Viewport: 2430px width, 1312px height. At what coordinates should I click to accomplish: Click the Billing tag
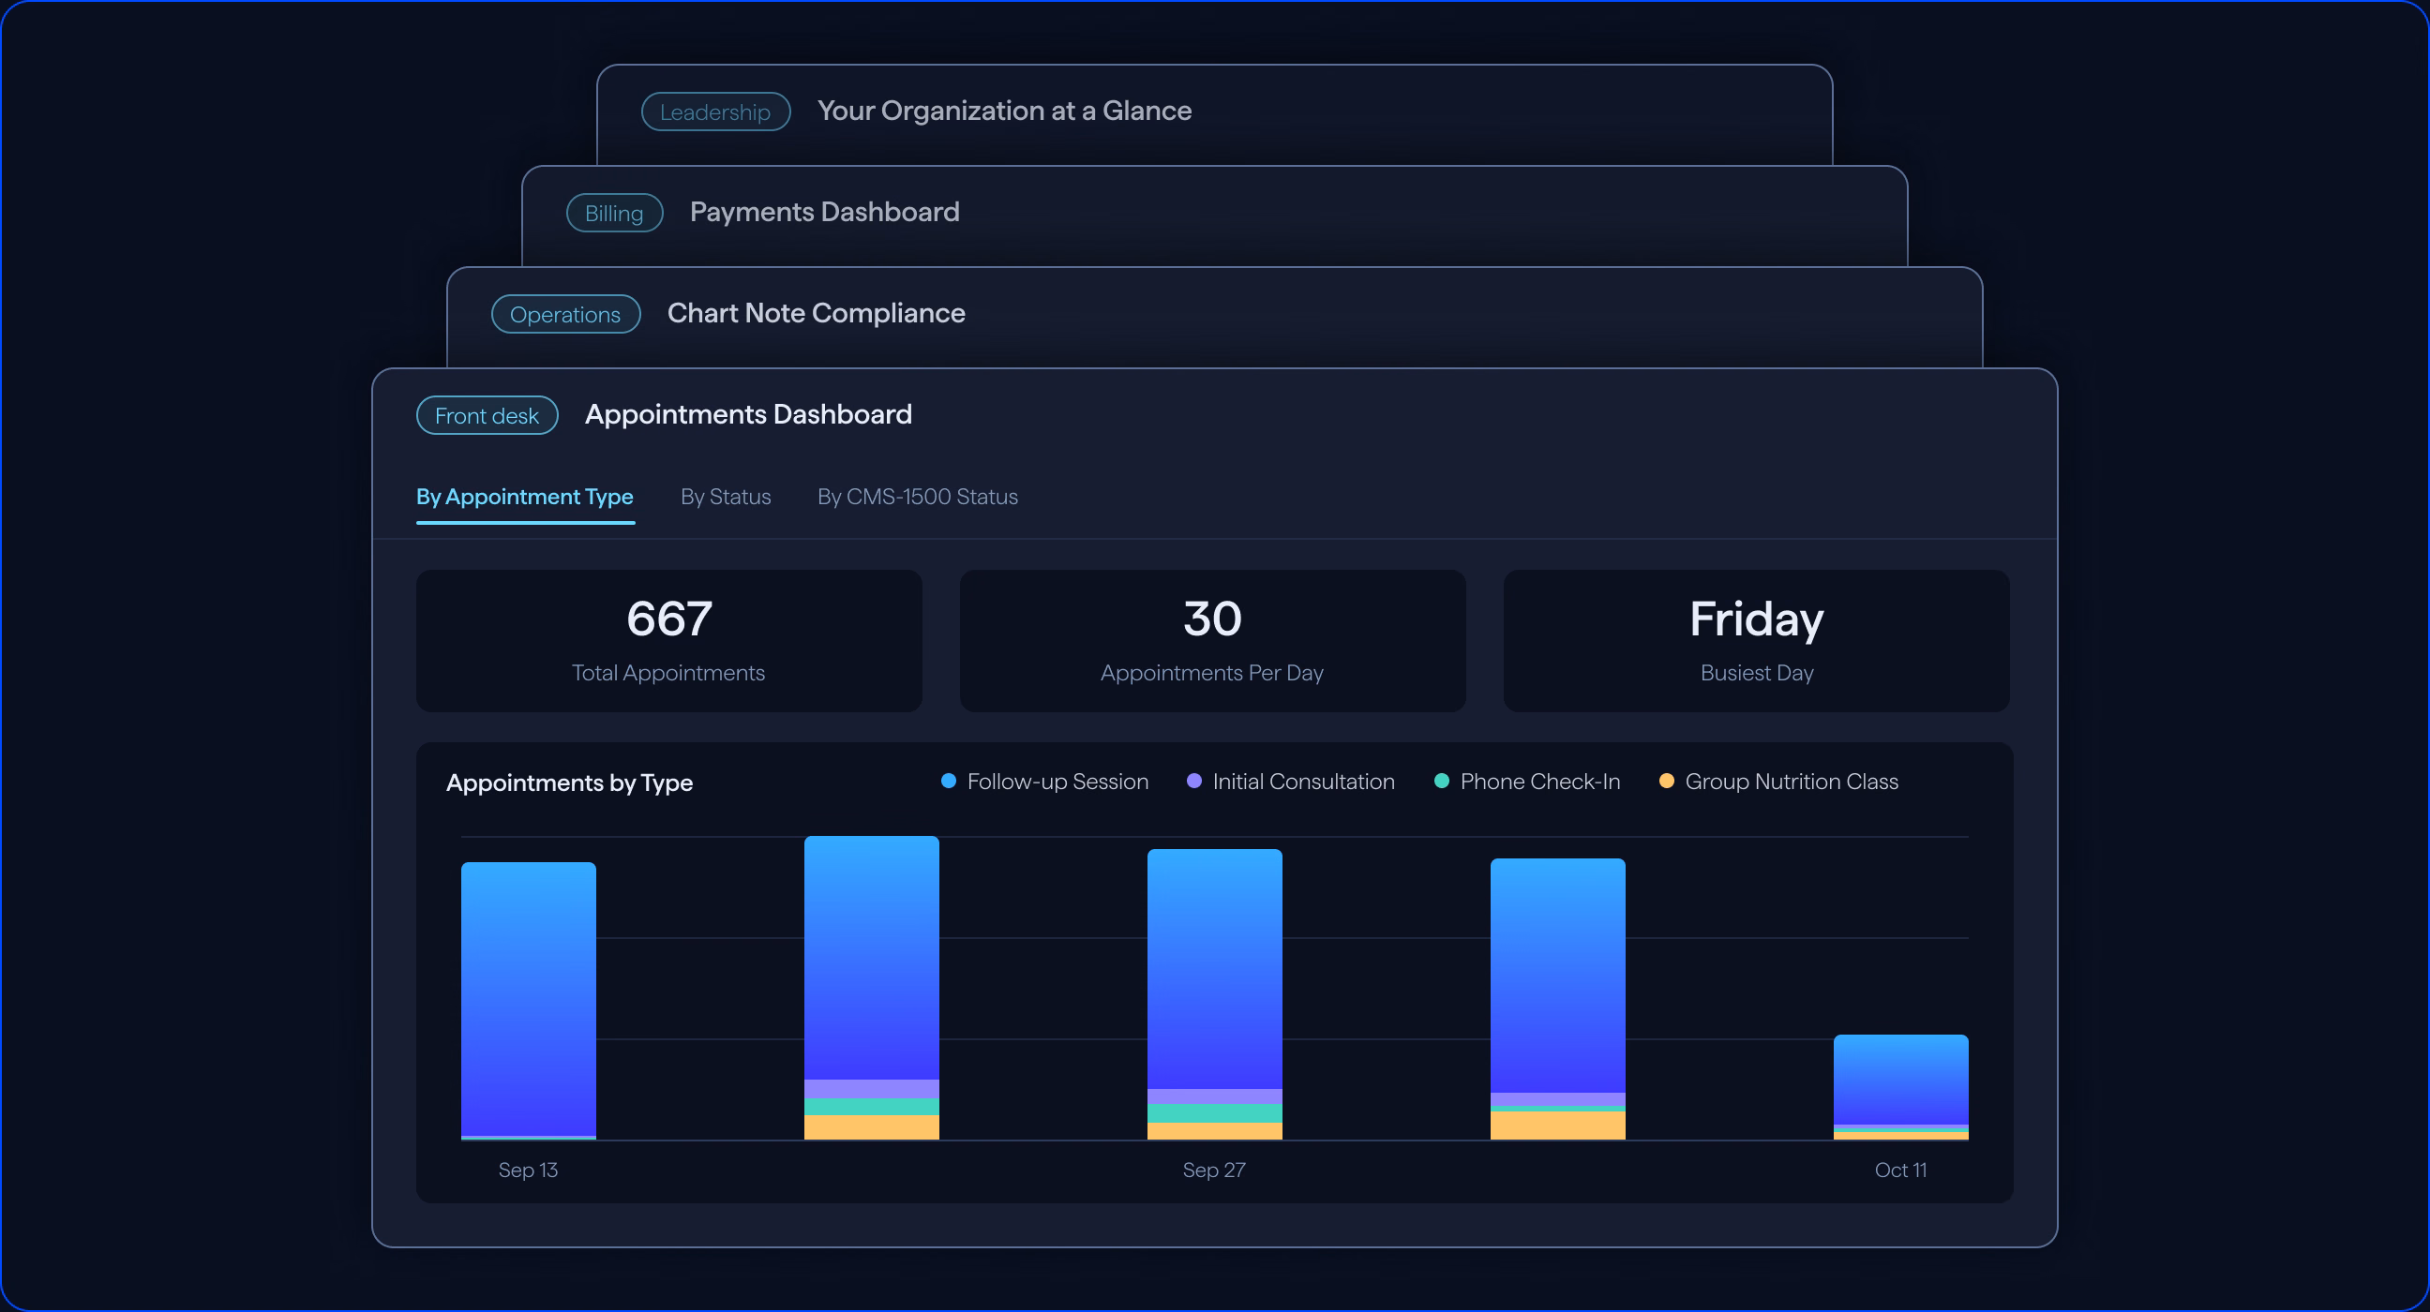pyautogui.click(x=614, y=213)
